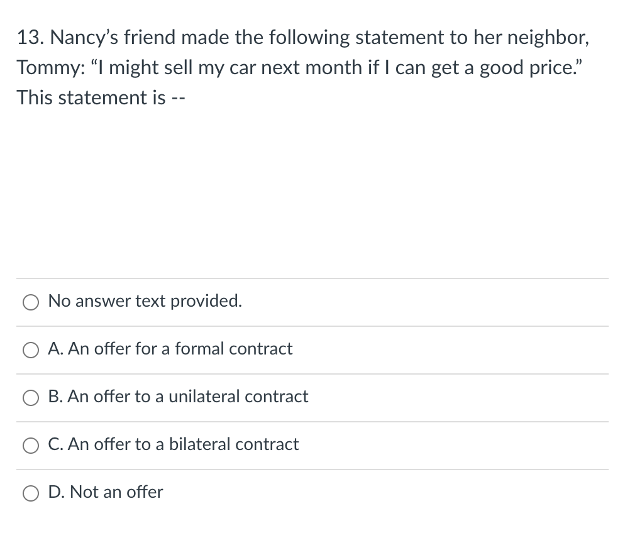Select radio button for "D. Not an offer"

pos(32,493)
